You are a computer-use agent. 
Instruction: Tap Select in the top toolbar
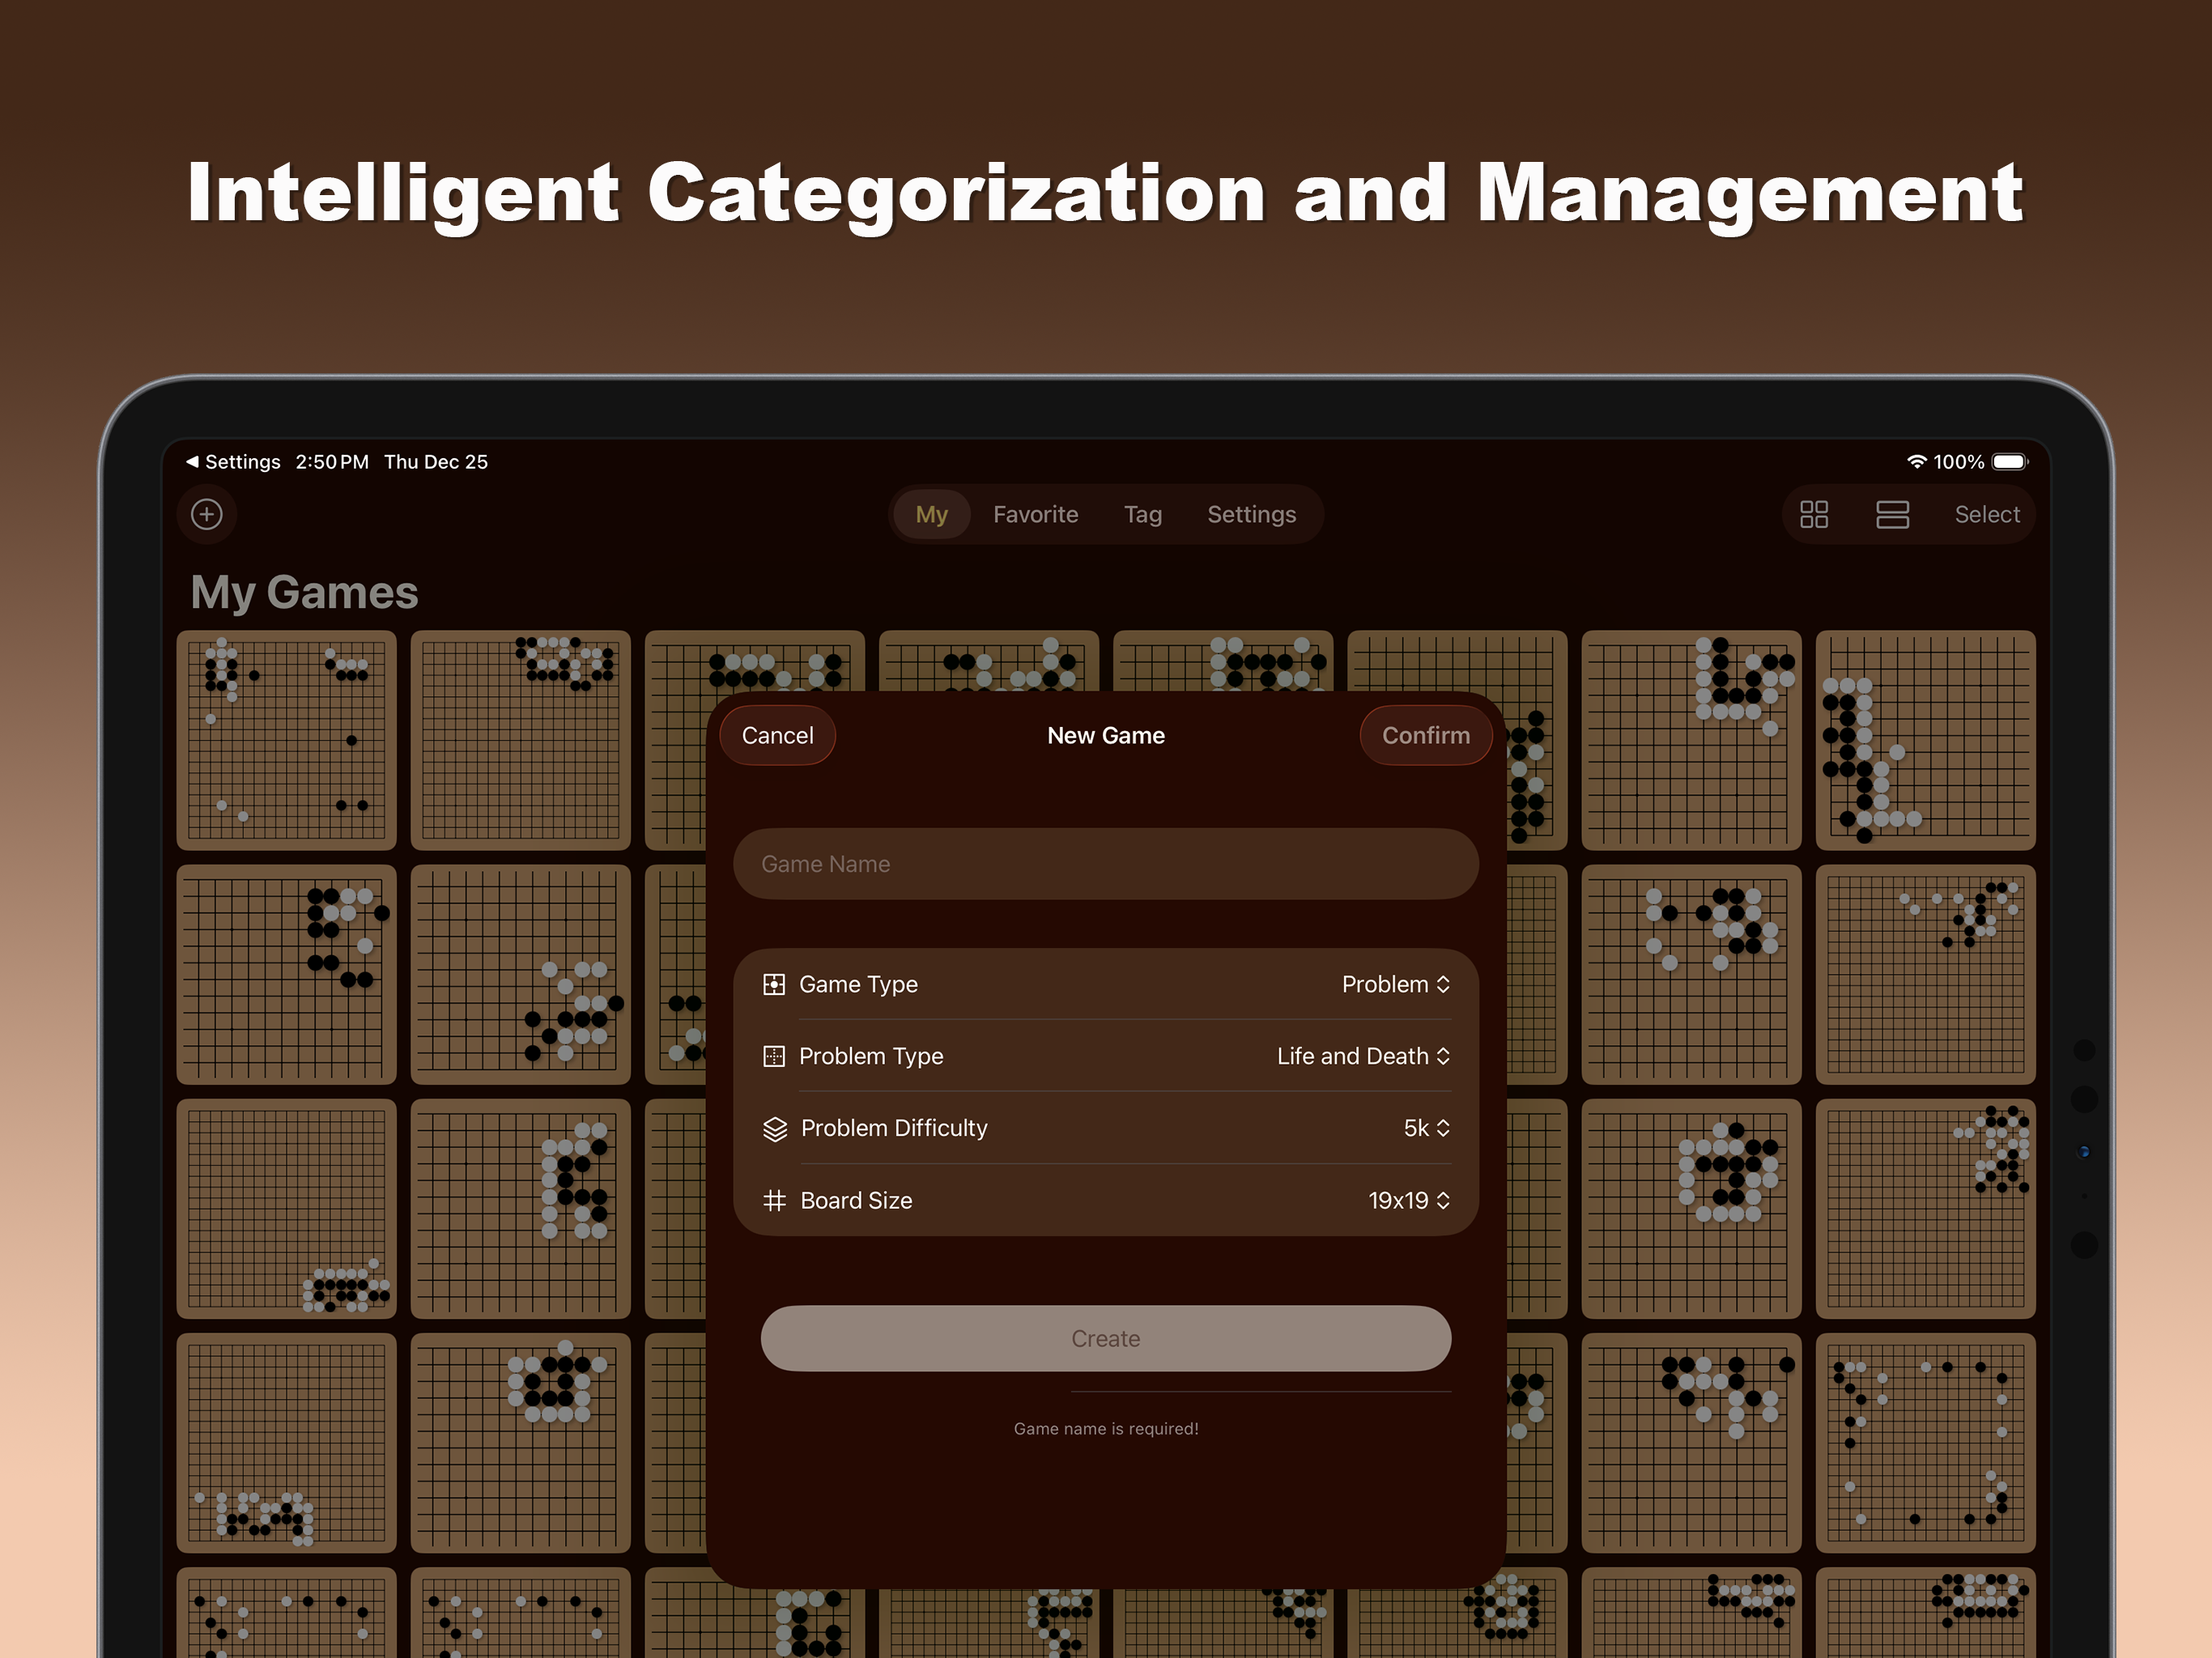pyautogui.click(x=1987, y=514)
